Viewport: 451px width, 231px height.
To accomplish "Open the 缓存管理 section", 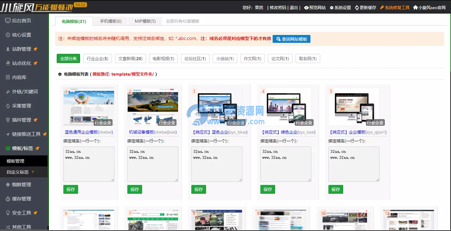I will coord(20,199).
